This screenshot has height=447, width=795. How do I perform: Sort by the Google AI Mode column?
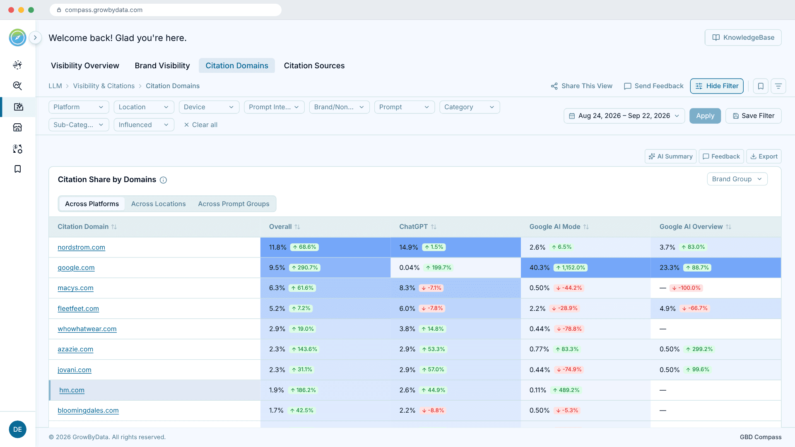tap(586, 227)
